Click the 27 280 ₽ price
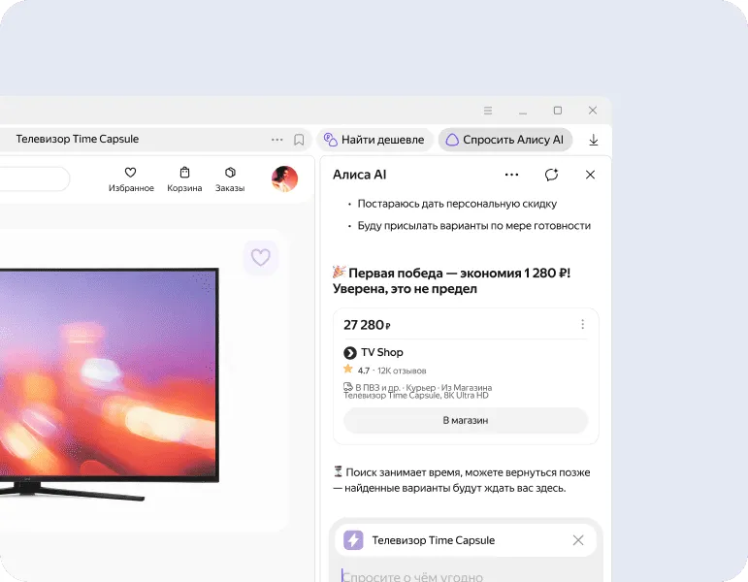 pyautogui.click(x=367, y=325)
